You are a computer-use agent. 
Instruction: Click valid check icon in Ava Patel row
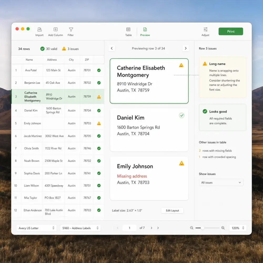click(99, 70)
